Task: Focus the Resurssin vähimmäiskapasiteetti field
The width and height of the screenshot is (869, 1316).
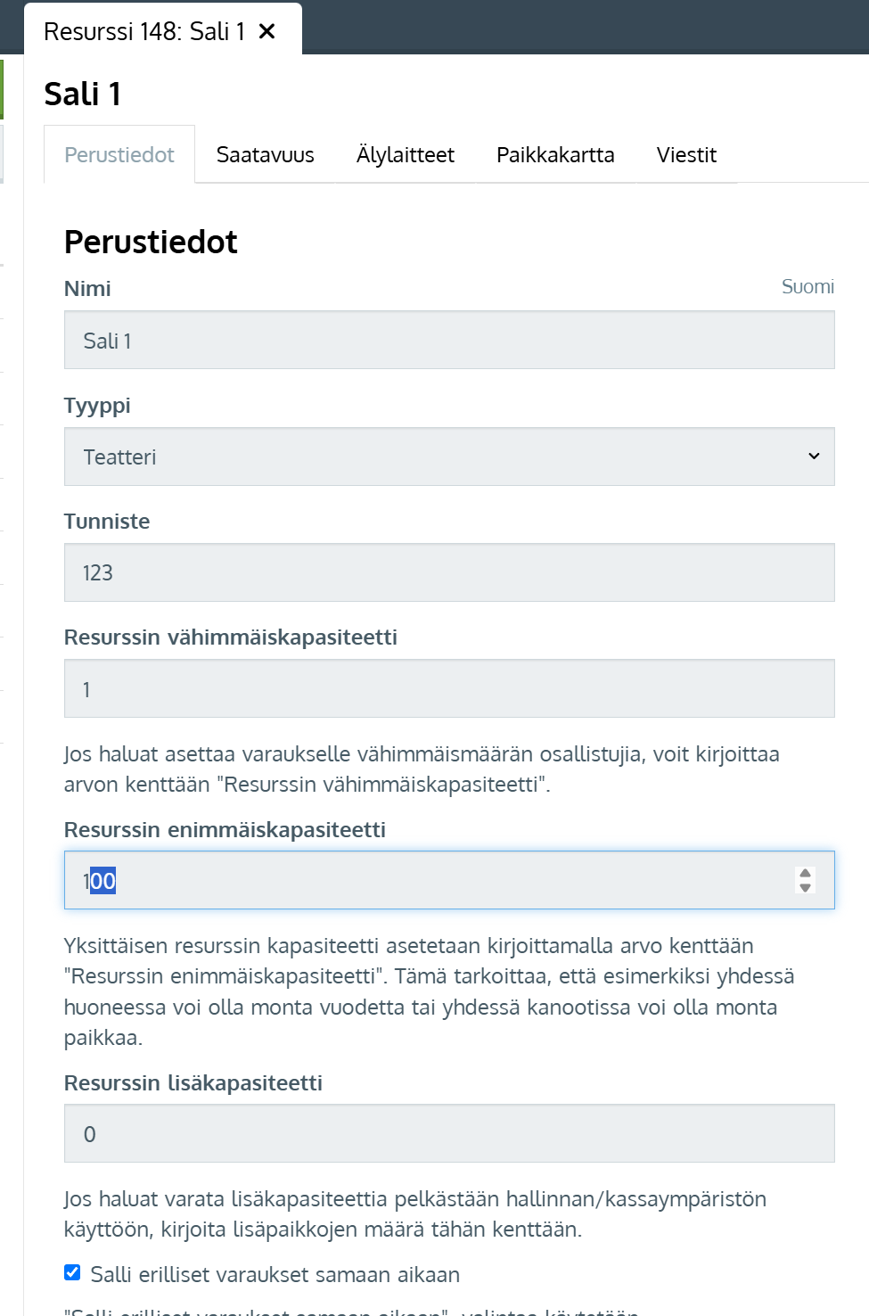Action: tap(449, 689)
